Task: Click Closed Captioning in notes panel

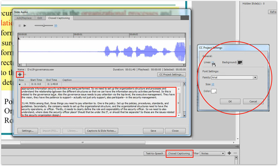Action: point(179,154)
